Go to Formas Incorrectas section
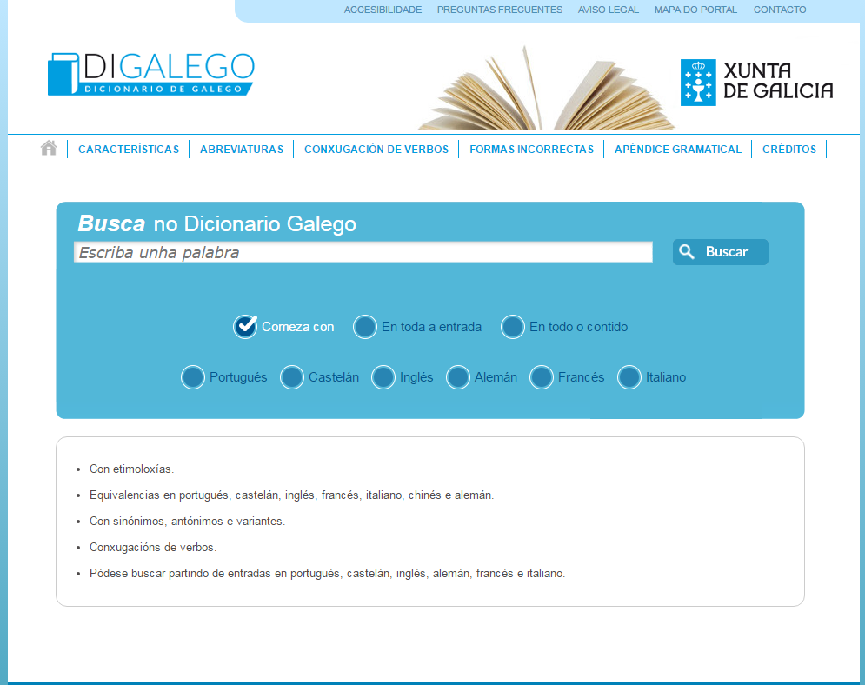The width and height of the screenshot is (865, 685). (531, 150)
